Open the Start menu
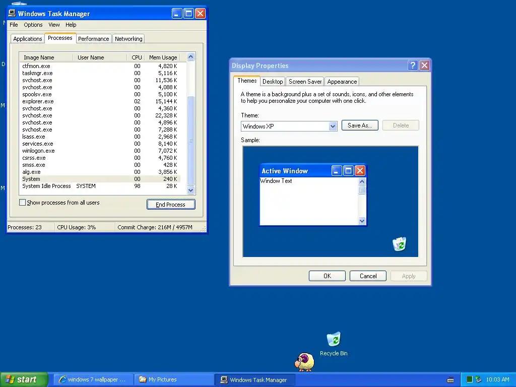This screenshot has width=516, height=387. click(24, 379)
